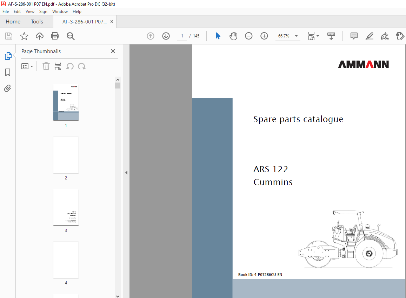Toggle the Page Thumbnails sidebar icon

[8, 56]
